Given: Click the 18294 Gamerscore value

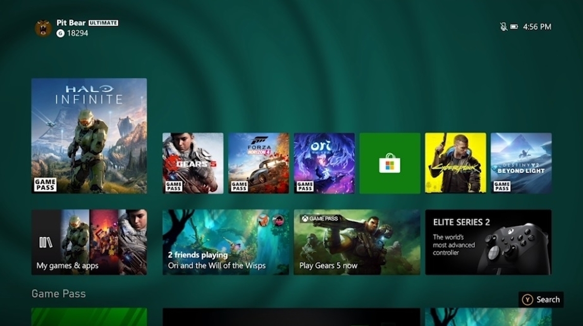Looking at the screenshot, I should click(x=78, y=33).
